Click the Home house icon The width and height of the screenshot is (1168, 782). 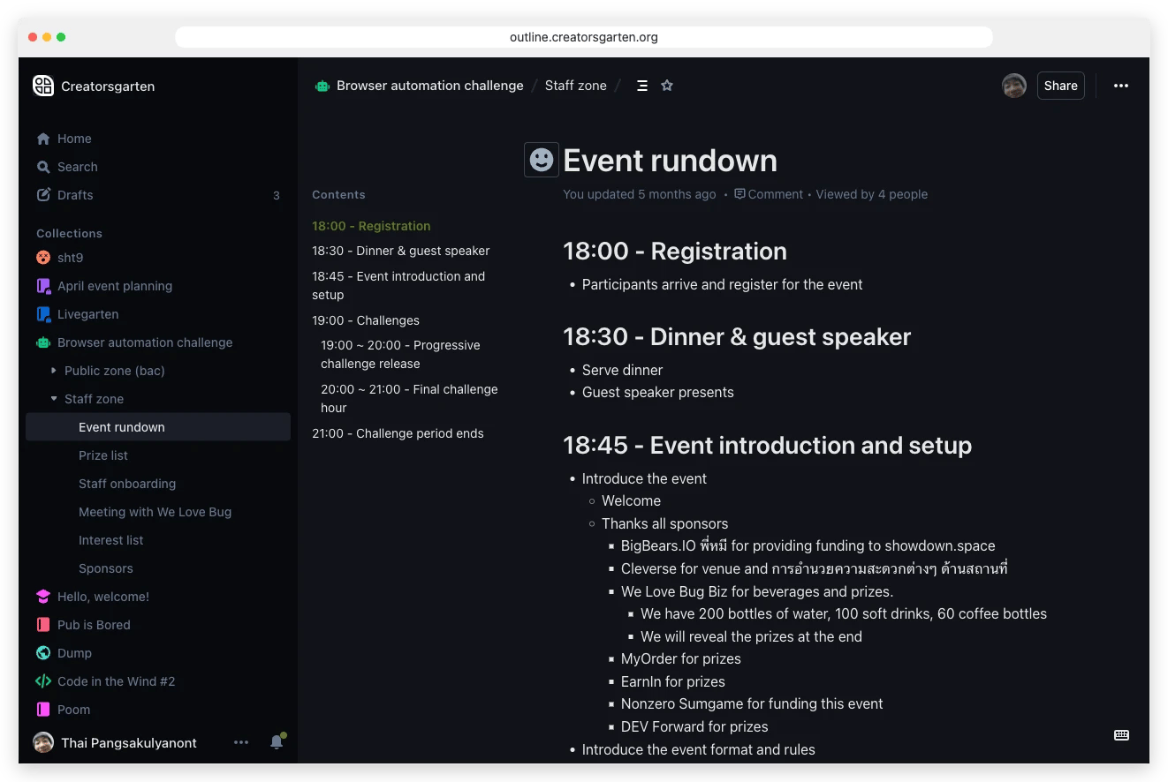[43, 139]
